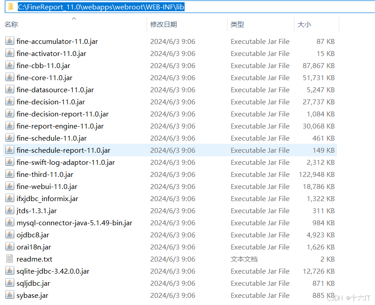375x305 pixels.
Task: Click the 87,867 KB size of fine-cbb
Action: [x=319, y=66]
